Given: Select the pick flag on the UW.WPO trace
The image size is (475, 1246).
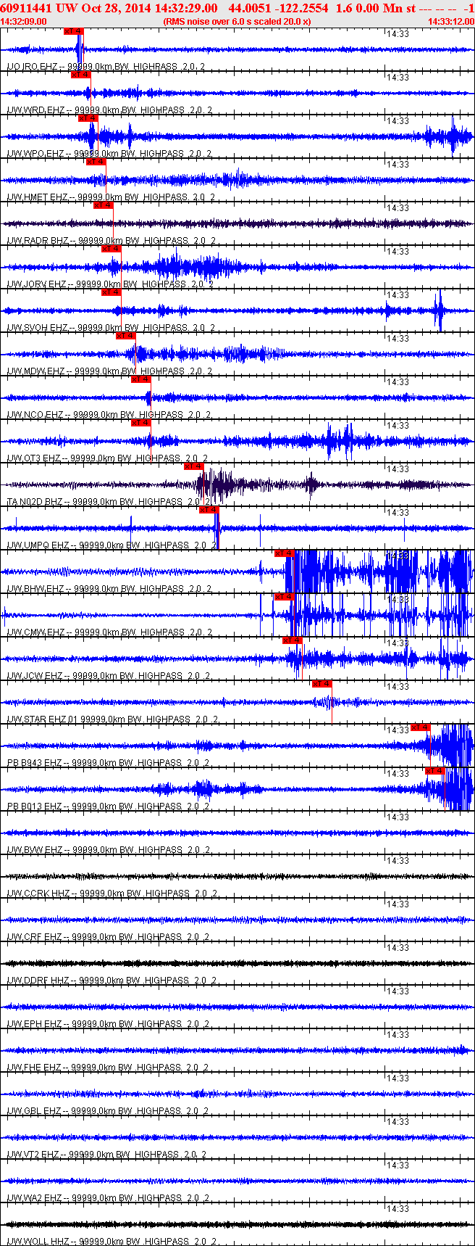Looking at the screenshot, I should point(88,118).
